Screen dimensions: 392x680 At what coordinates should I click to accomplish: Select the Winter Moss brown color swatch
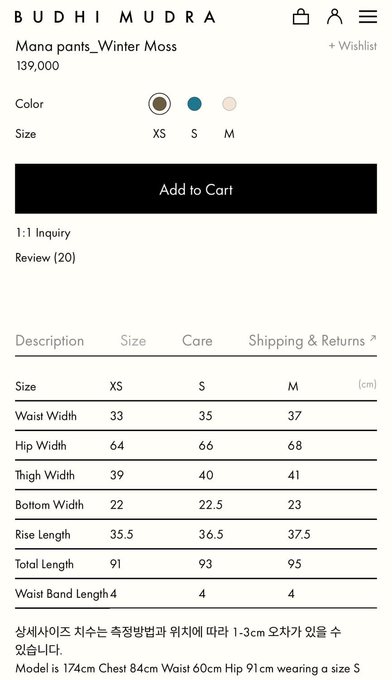(x=159, y=104)
